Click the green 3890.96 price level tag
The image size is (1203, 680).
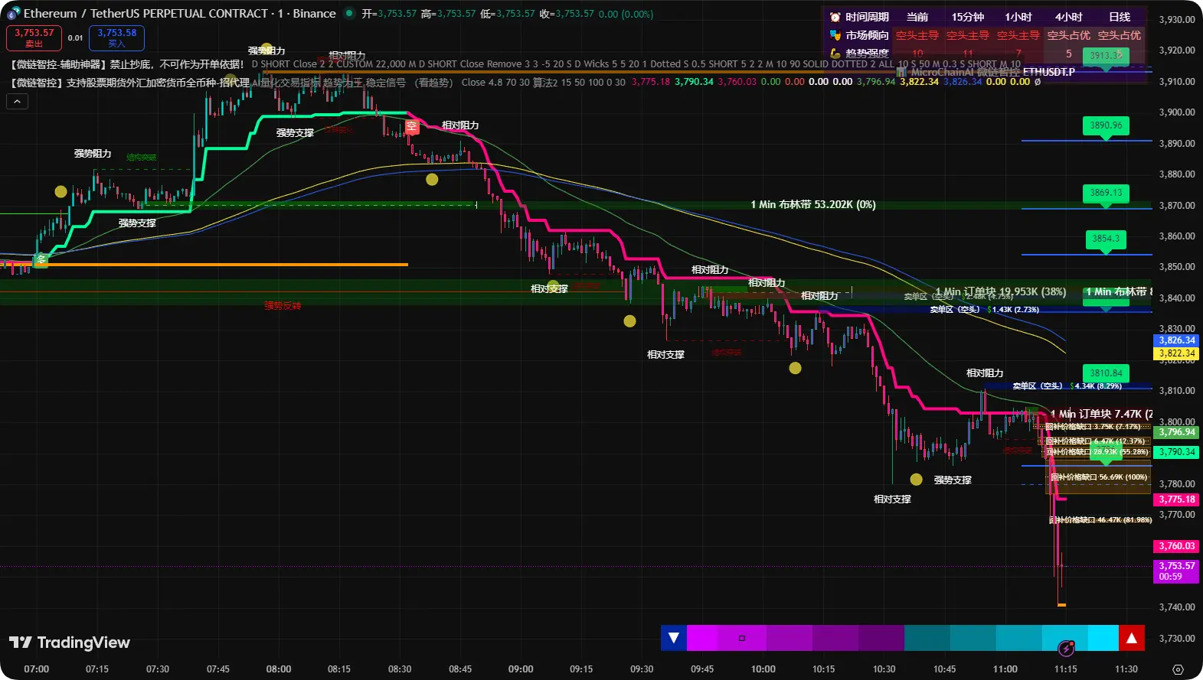pos(1106,125)
